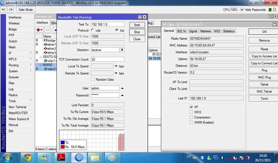Toggle the AP checkbox in AP Client
This screenshot has width=278, height=163.
point(191,107)
